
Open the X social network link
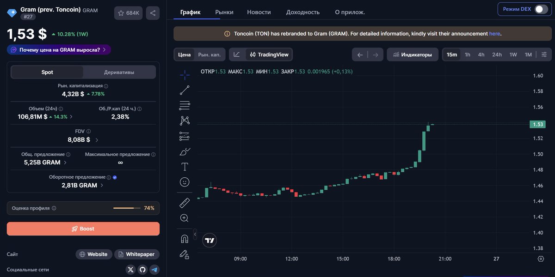pyautogui.click(x=130, y=270)
